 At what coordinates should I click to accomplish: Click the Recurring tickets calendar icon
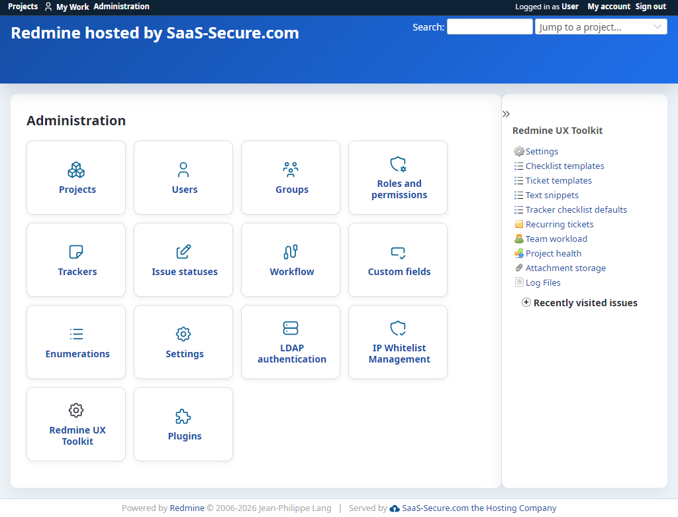coord(519,224)
